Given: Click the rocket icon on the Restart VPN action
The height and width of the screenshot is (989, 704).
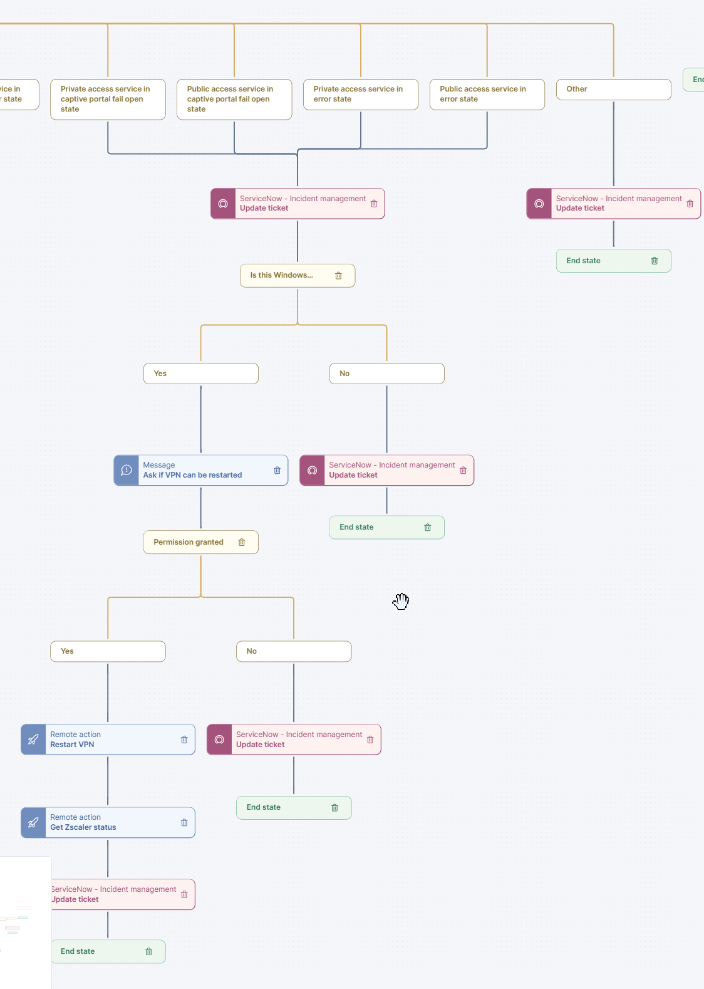Looking at the screenshot, I should pyautogui.click(x=33, y=740).
